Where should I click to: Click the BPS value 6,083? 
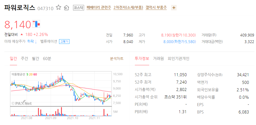(244, 112)
